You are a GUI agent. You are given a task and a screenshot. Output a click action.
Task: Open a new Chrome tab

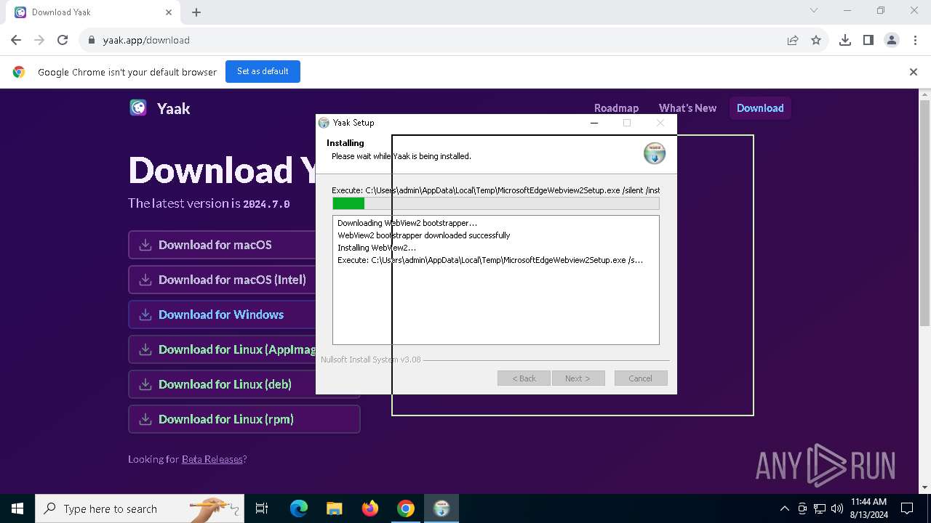click(196, 12)
